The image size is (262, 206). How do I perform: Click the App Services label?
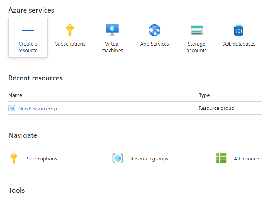click(x=154, y=44)
